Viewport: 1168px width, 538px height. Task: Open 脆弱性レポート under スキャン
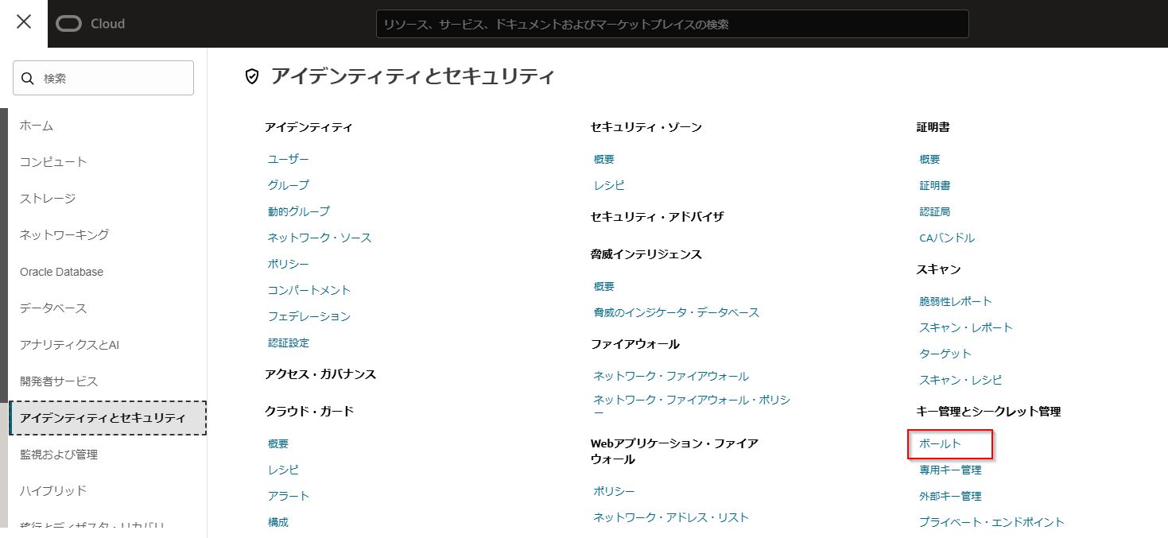click(955, 301)
